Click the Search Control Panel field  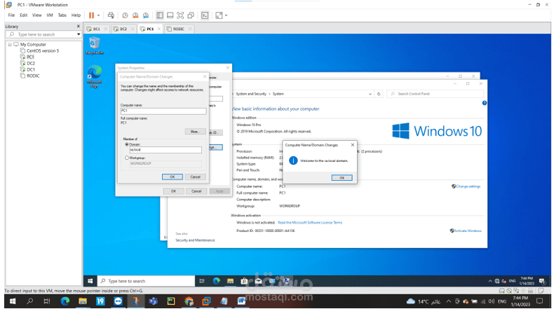pyautogui.click(x=435, y=94)
